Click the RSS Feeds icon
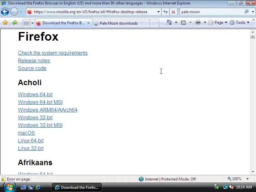This screenshot has height=192, width=256. 183,22
